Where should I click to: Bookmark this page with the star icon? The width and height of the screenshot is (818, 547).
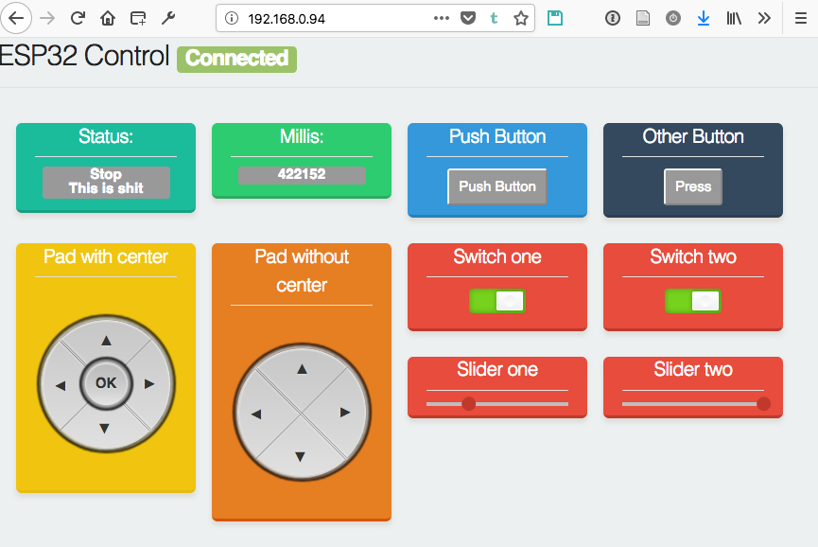point(520,18)
